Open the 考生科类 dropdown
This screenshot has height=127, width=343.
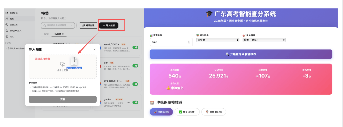click(217, 40)
